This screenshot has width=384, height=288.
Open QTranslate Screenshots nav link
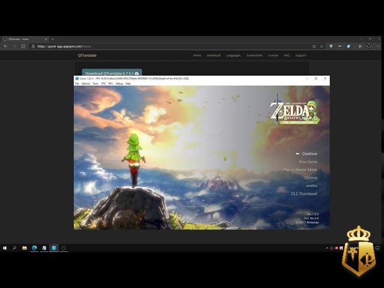point(254,55)
